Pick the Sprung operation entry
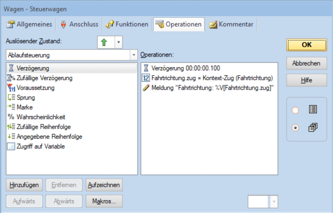The height and width of the screenshot is (213, 333). 26,98
